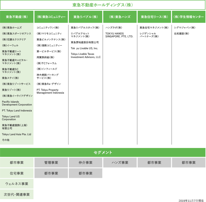Click 東急リゾート(株) entry

11,90
